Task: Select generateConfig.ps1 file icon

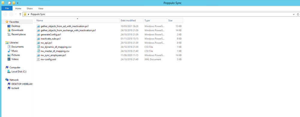Action: (x=38, y=34)
